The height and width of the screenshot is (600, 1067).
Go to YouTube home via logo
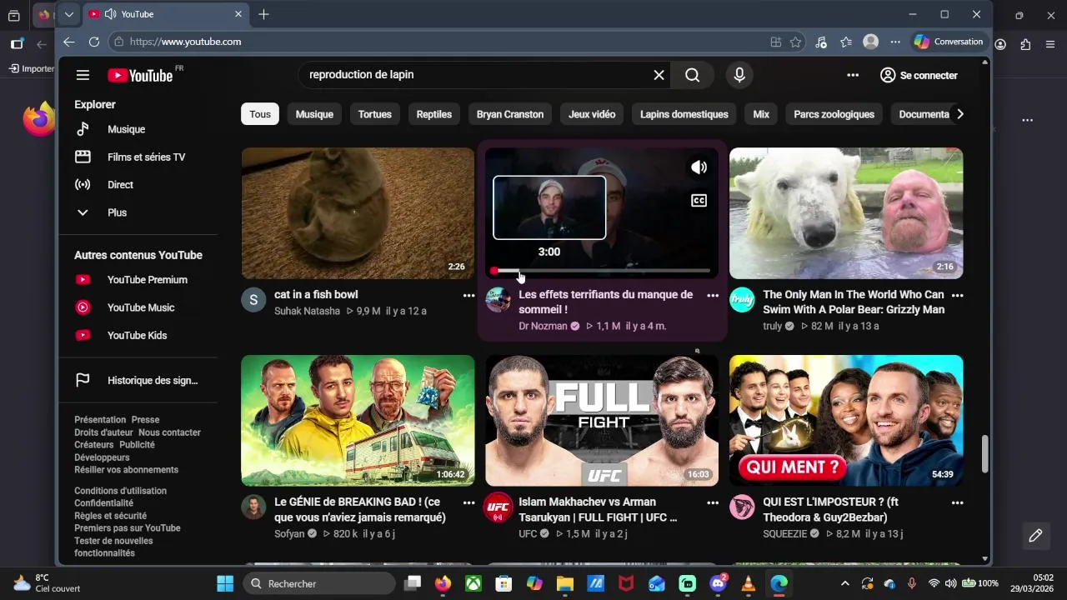coord(140,76)
